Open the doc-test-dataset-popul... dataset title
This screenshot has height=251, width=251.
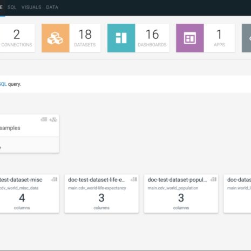click(177, 180)
